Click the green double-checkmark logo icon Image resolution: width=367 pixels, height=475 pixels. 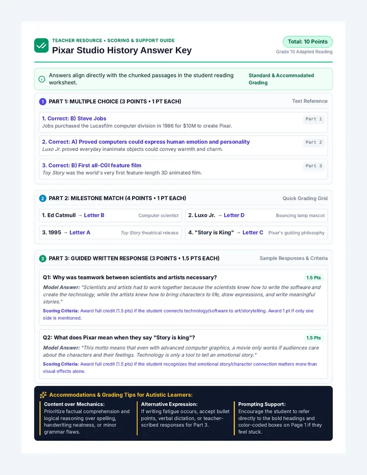(41, 45)
